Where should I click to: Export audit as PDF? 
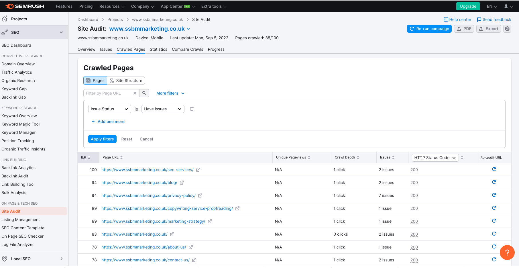point(464,29)
